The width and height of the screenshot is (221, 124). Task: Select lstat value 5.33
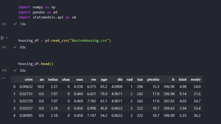(x=183, y=115)
